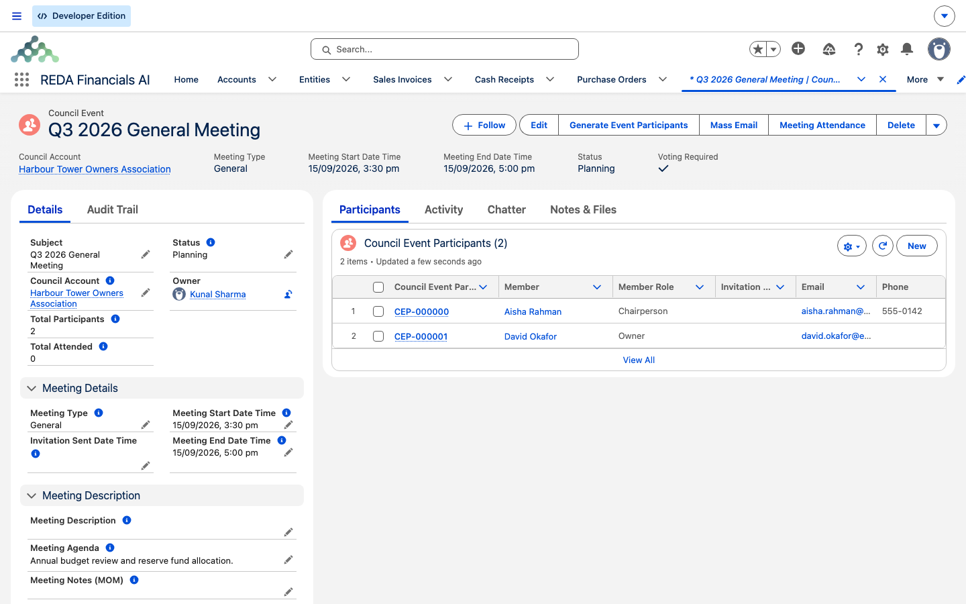The image size is (966, 604).
Task: Click the global actions plus icon
Action: click(798, 48)
